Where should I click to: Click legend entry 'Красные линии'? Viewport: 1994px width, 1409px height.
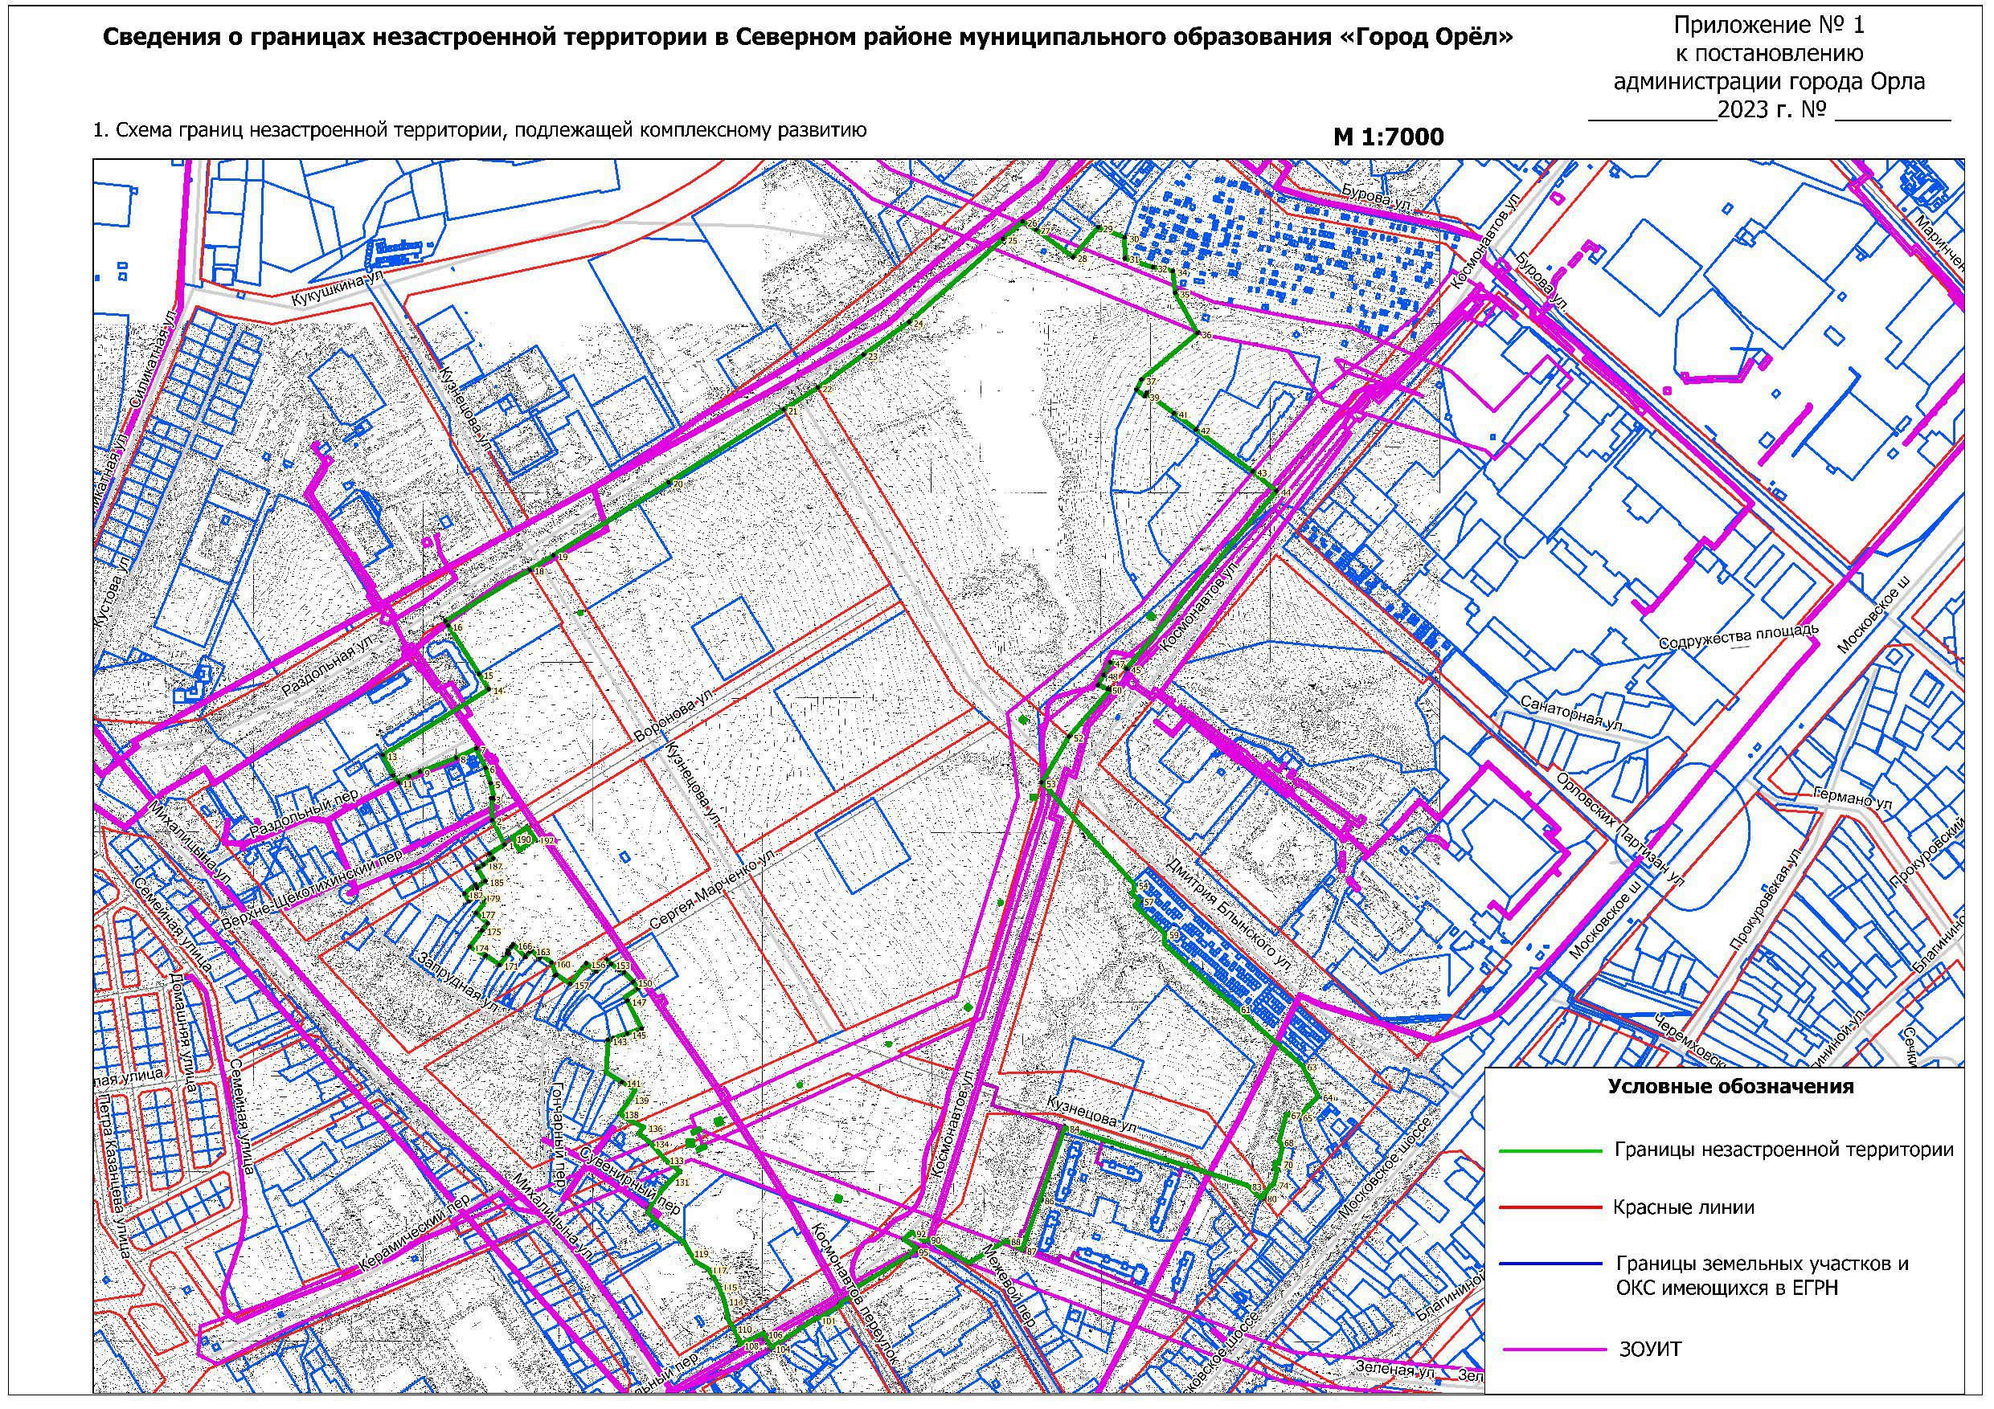[x=1683, y=1207]
